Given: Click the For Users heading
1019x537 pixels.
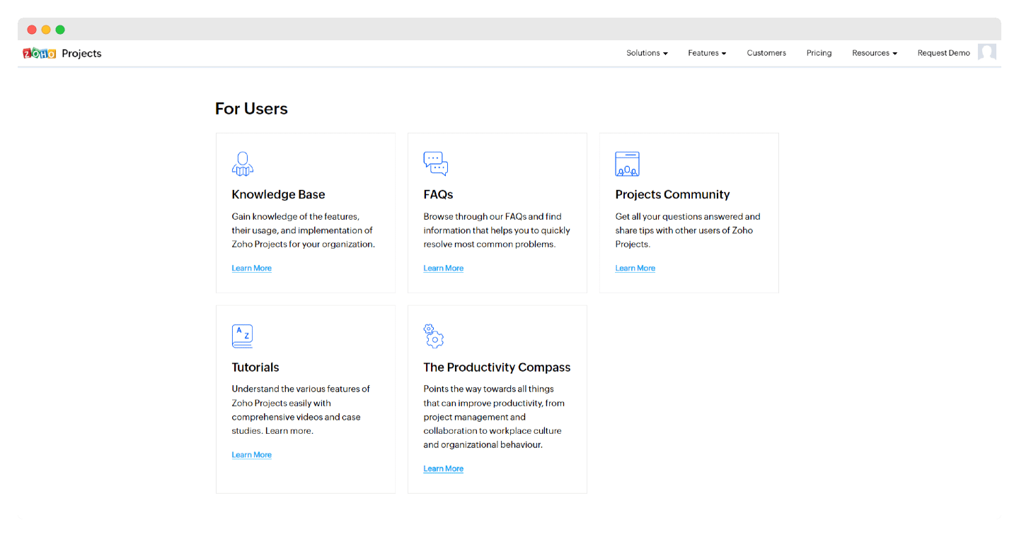Looking at the screenshot, I should (x=251, y=109).
